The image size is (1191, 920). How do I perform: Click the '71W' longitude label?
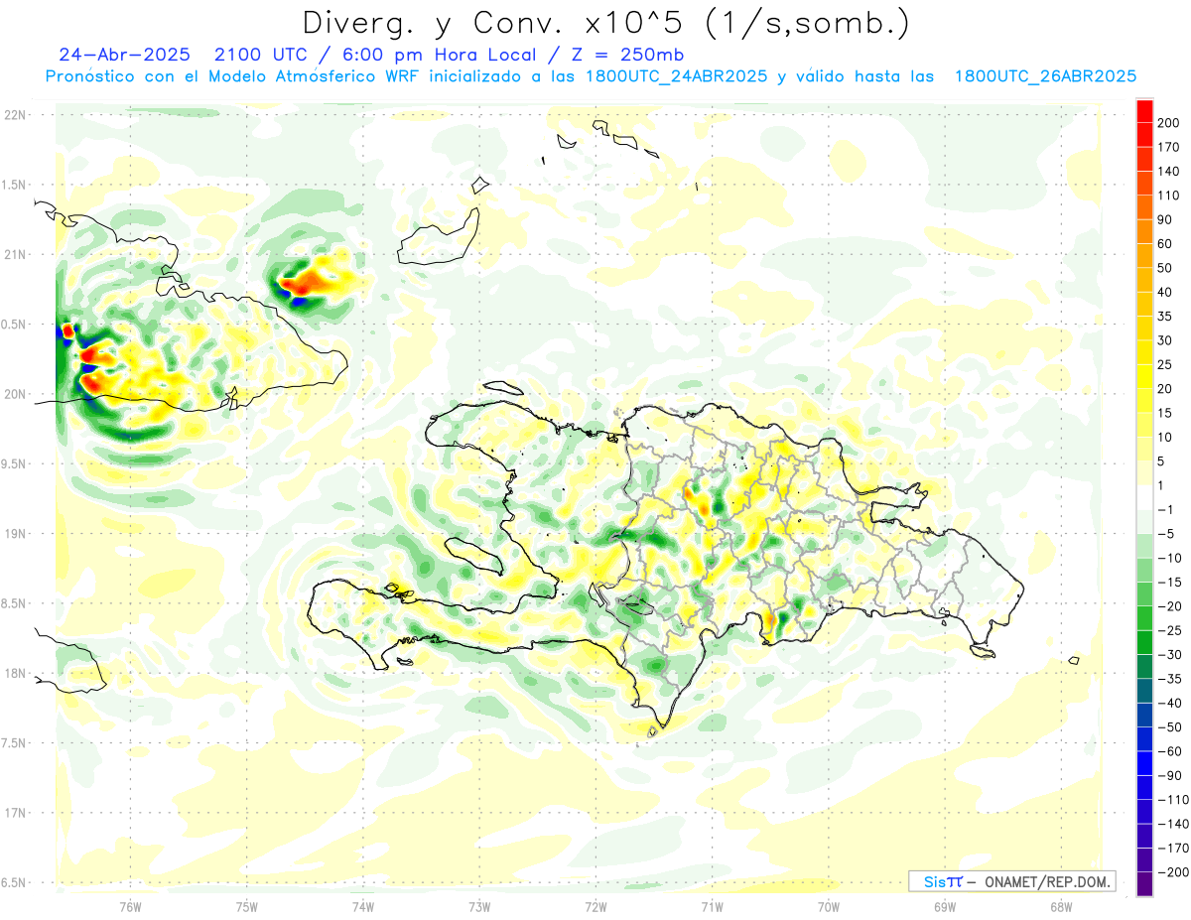coord(712,906)
